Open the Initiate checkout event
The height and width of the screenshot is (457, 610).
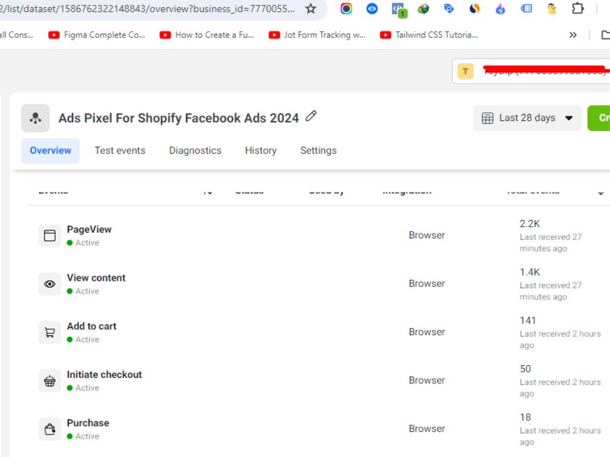point(104,375)
